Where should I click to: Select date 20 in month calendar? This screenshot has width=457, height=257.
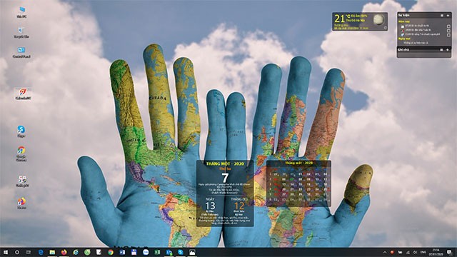tap(284, 189)
